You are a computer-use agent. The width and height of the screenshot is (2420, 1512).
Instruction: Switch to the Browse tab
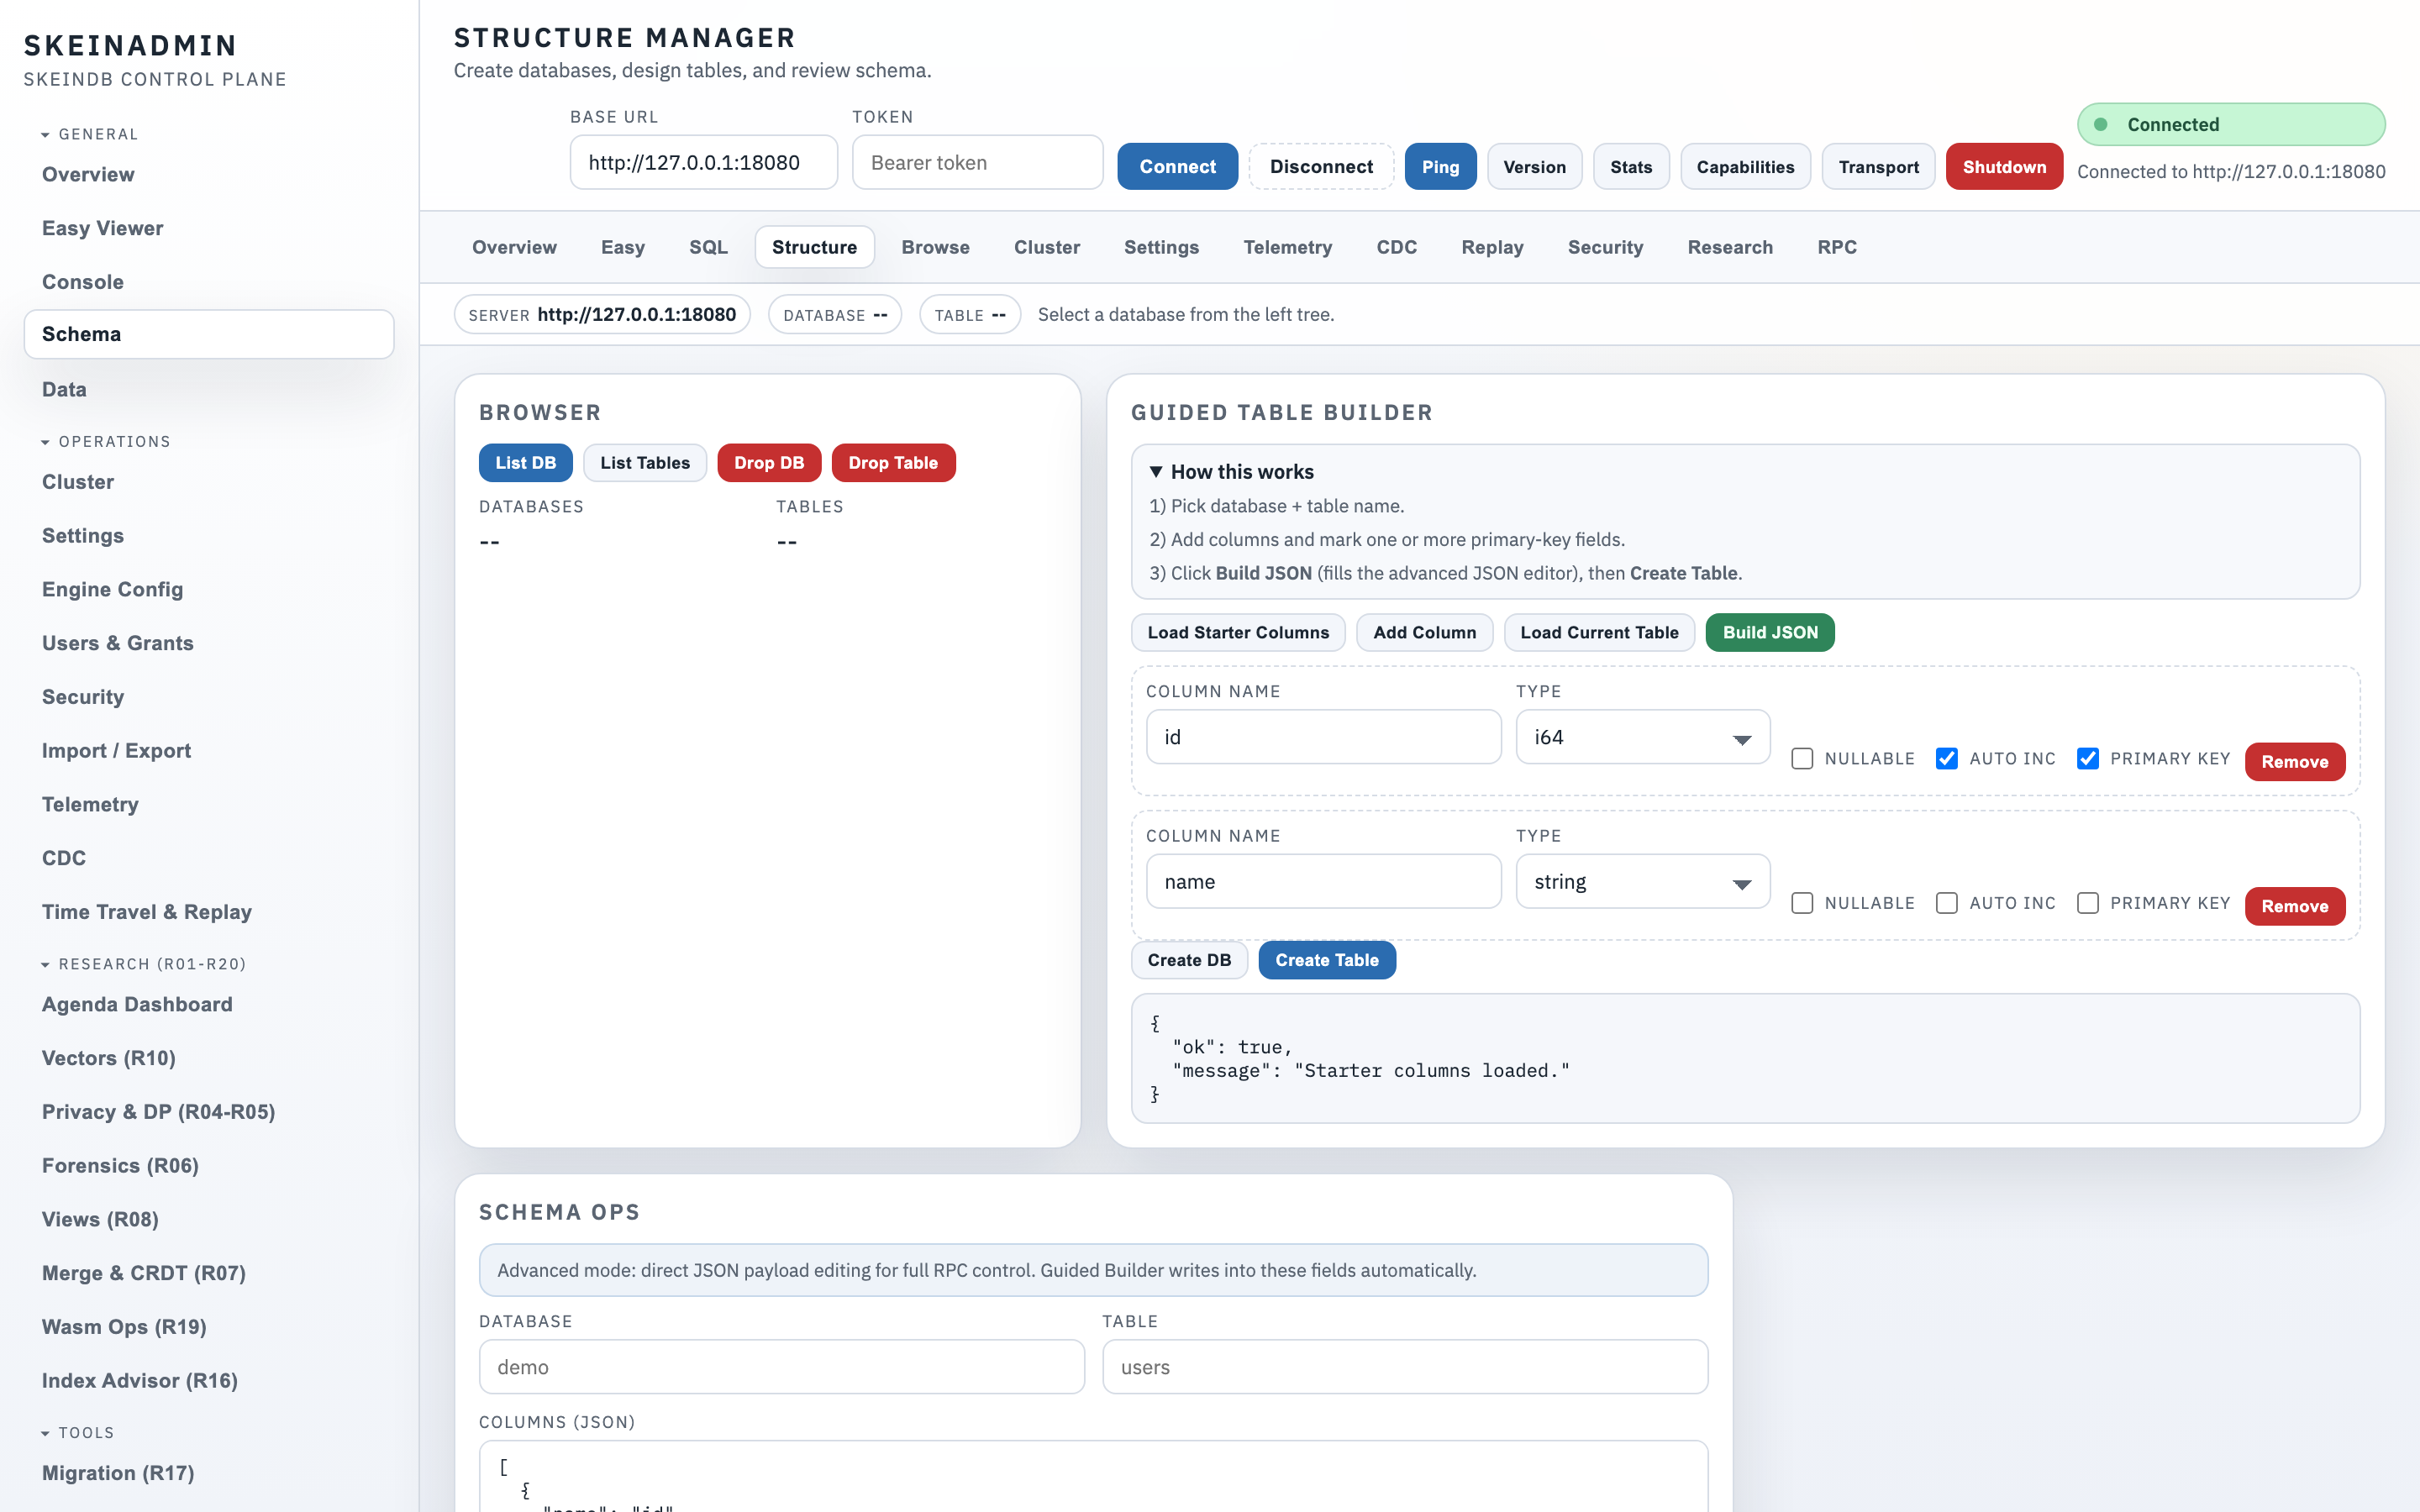pos(935,247)
